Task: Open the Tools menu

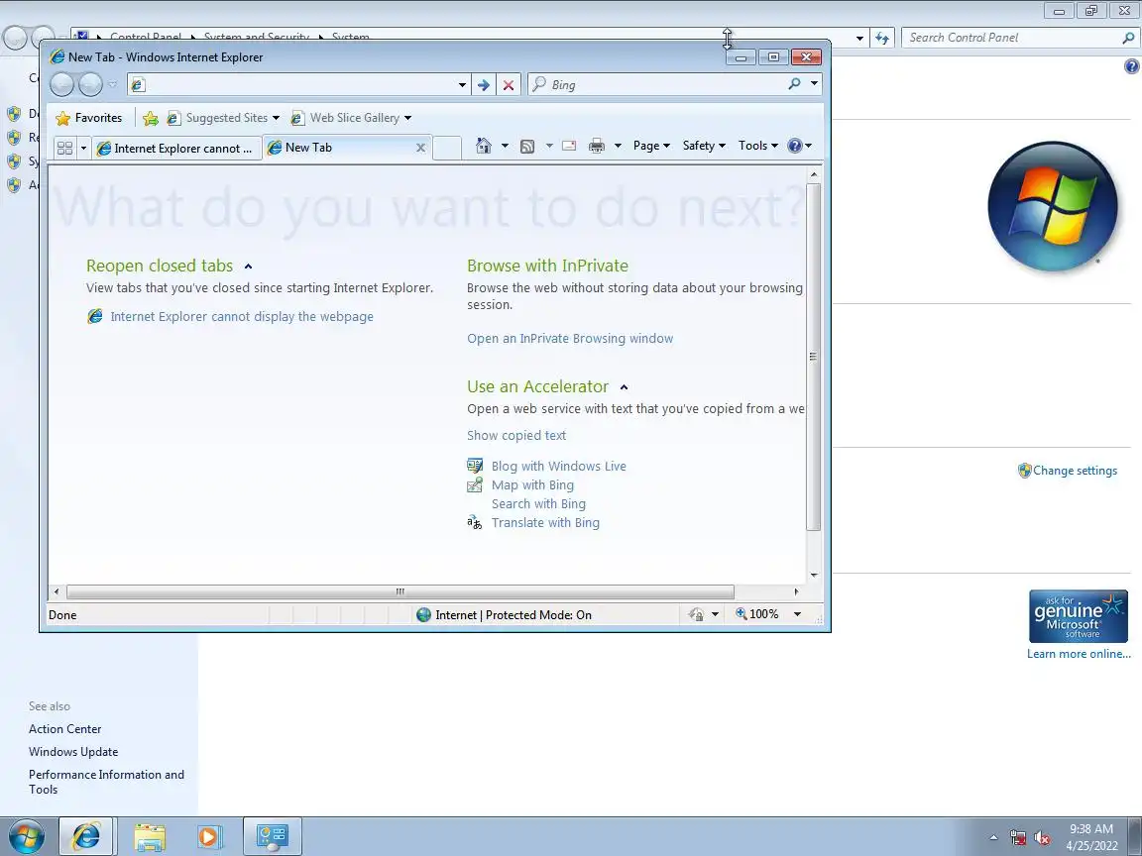Action: 758,146
